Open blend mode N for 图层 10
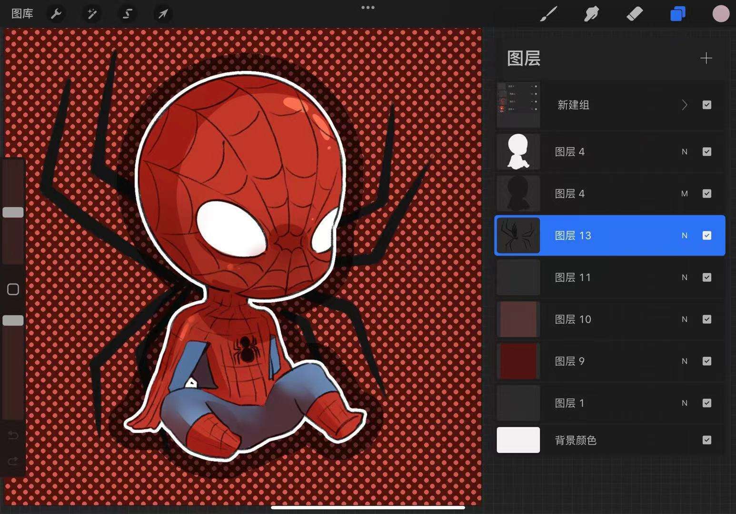 tap(685, 319)
